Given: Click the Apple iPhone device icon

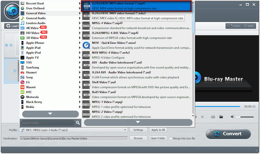Looking at the screenshot, I should click(22, 43).
